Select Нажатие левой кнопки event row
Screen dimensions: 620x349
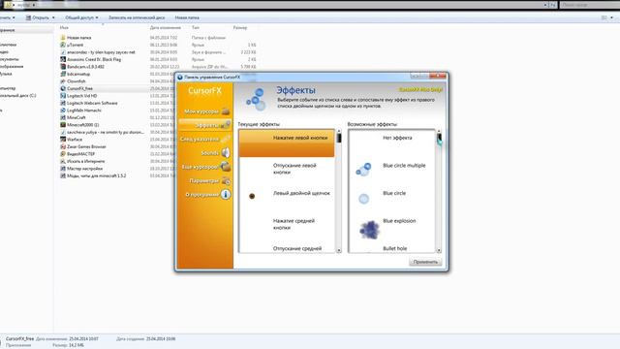tap(287, 143)
